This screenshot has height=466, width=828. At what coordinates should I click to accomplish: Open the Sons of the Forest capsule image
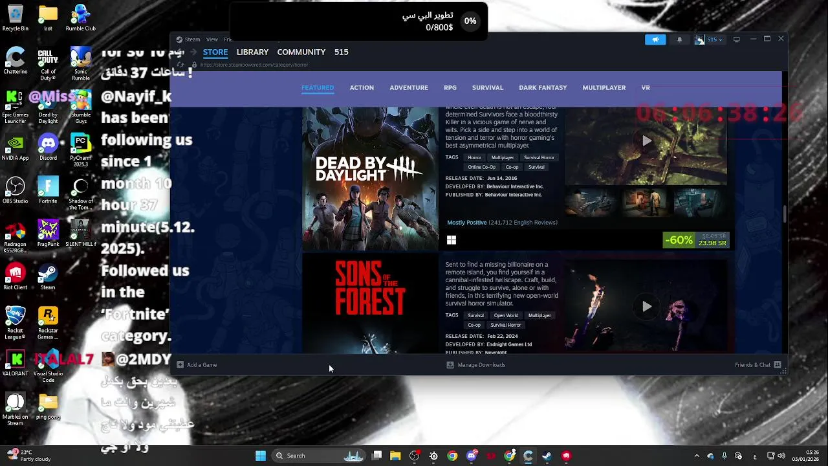click(x=370, y=303)
